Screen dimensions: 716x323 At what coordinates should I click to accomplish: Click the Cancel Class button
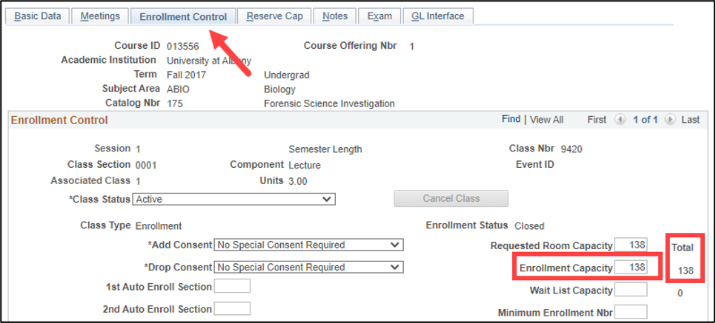coord(451,198)
